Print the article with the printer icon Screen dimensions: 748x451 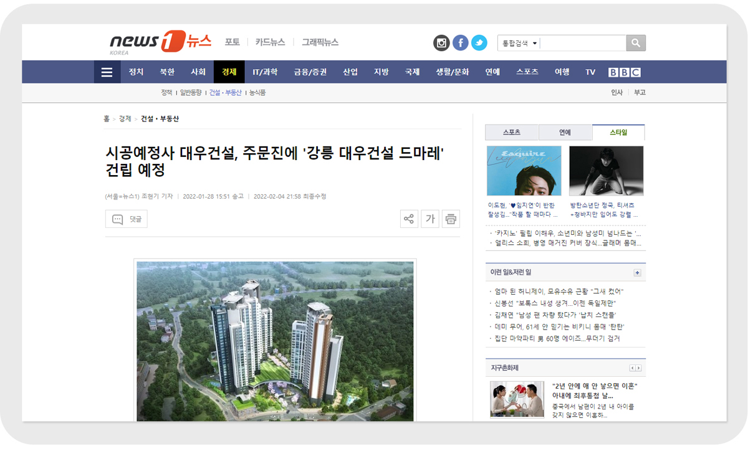click(x=451, y=219)
